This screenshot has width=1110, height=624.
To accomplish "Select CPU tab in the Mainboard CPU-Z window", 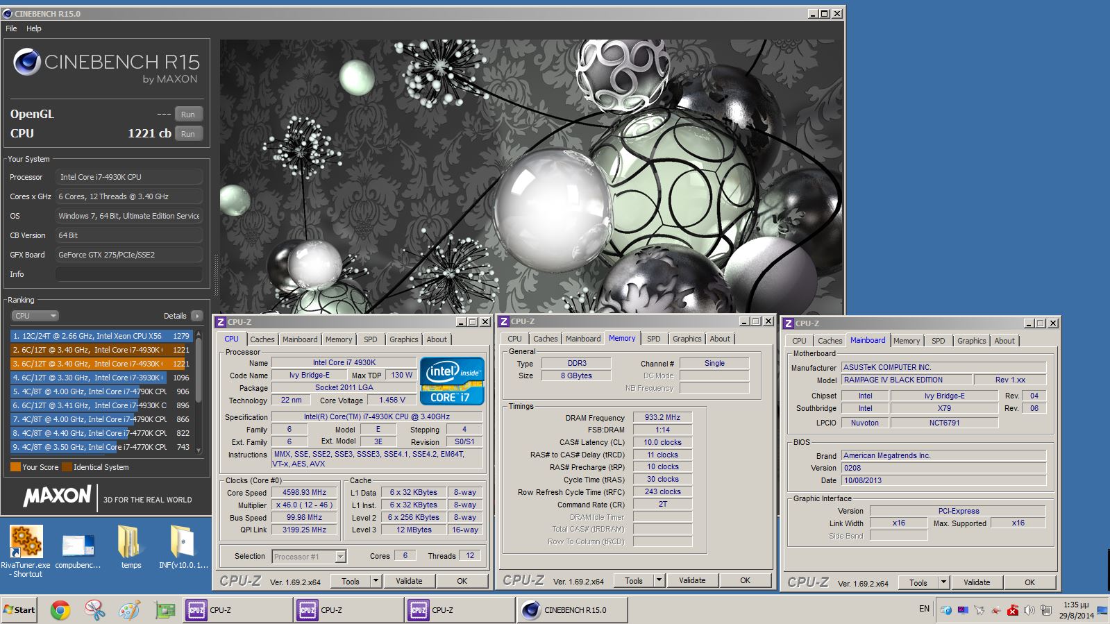I will coord(799,341).
